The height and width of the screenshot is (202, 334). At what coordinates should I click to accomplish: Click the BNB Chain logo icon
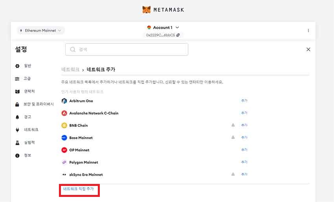[64, 126]
